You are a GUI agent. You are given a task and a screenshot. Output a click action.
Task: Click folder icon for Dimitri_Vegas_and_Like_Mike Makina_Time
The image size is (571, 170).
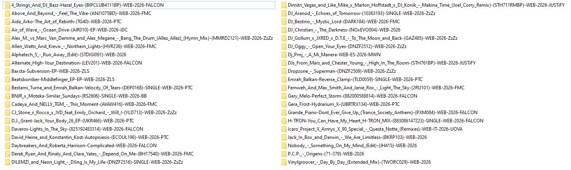point(284,5)
